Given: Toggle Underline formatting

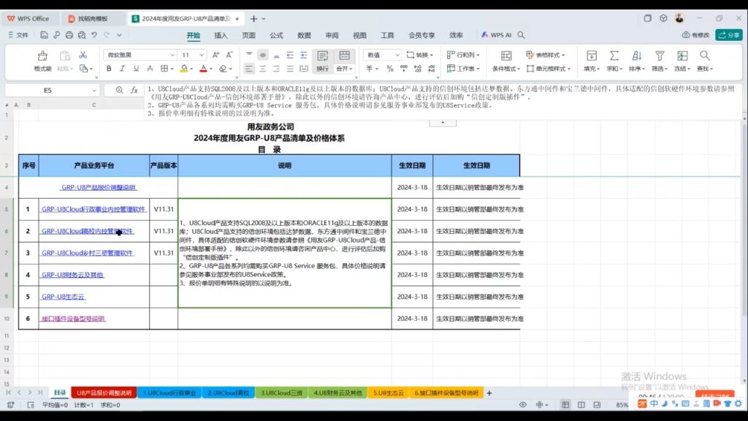Looking at the screenshot, I should click(x=136, y=69).
